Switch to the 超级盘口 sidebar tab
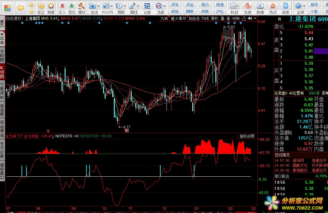328x213 pixels. tap(2, 171)
